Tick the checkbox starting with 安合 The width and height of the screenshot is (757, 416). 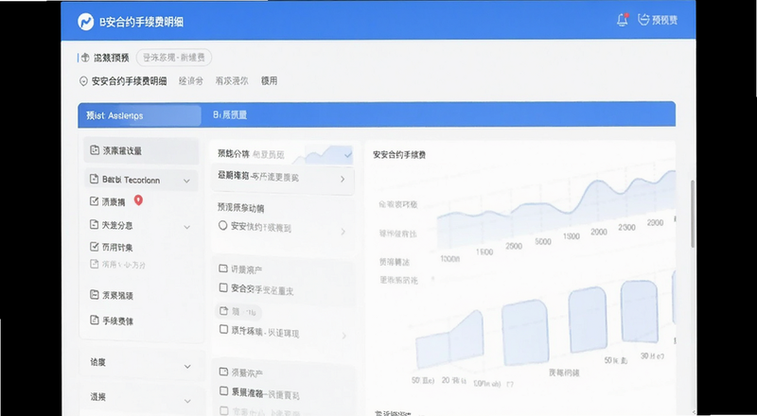pos(223,288)
